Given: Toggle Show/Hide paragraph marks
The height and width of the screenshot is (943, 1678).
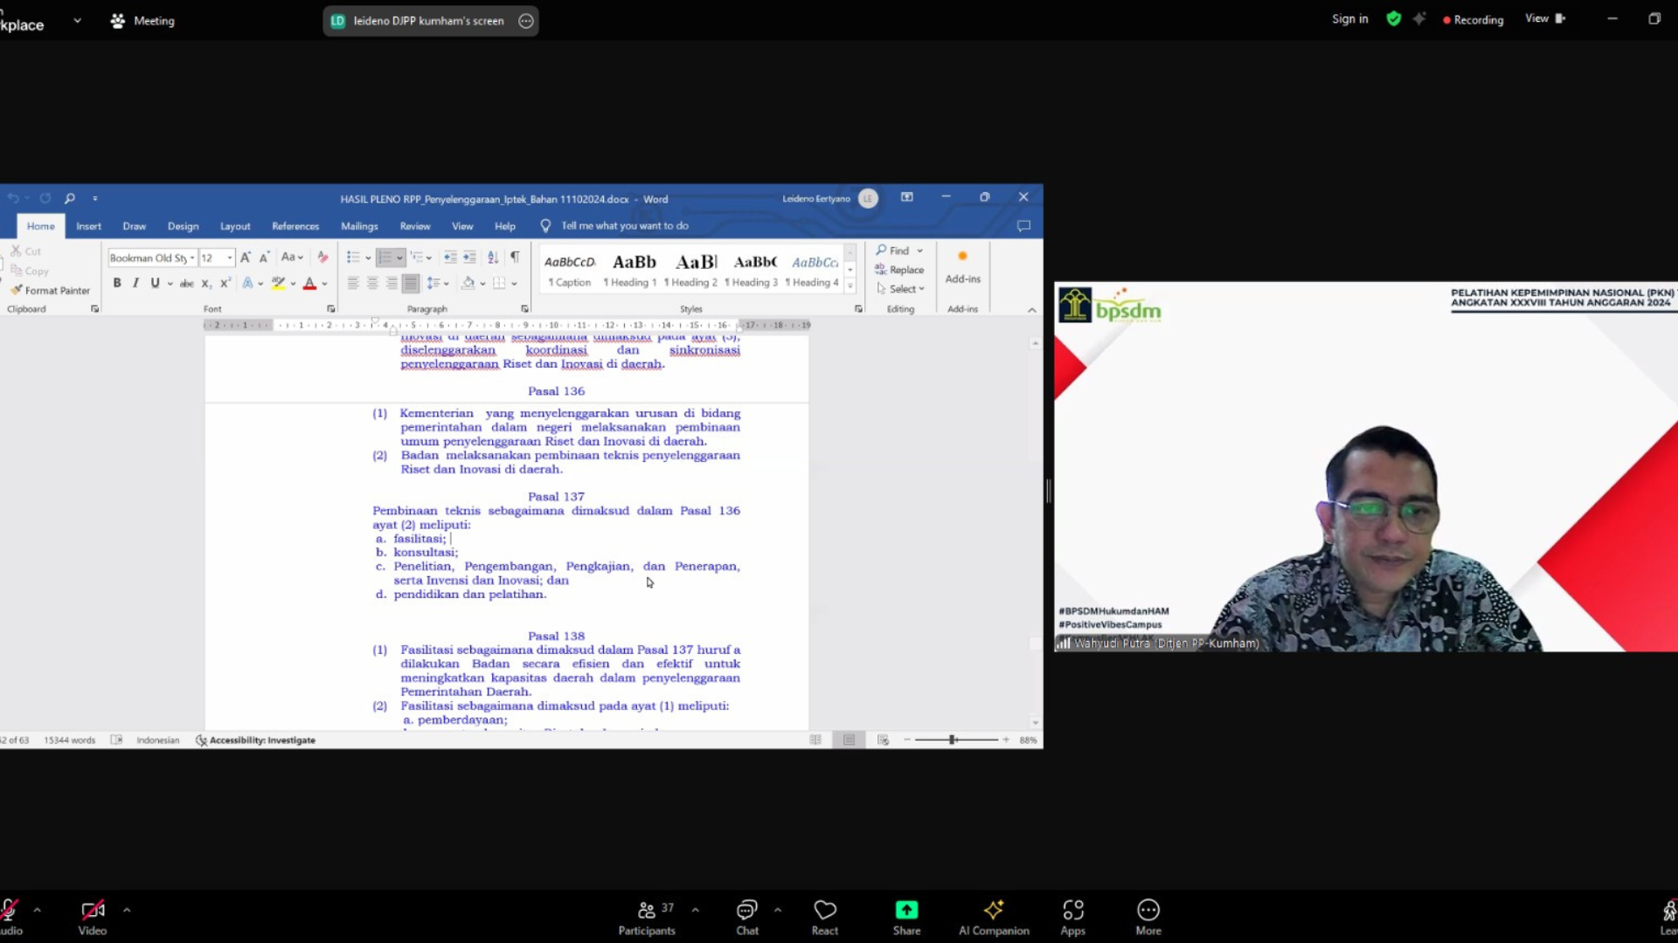Looking at the screenshot, I should pyautogui.click(x=515, y=257).
